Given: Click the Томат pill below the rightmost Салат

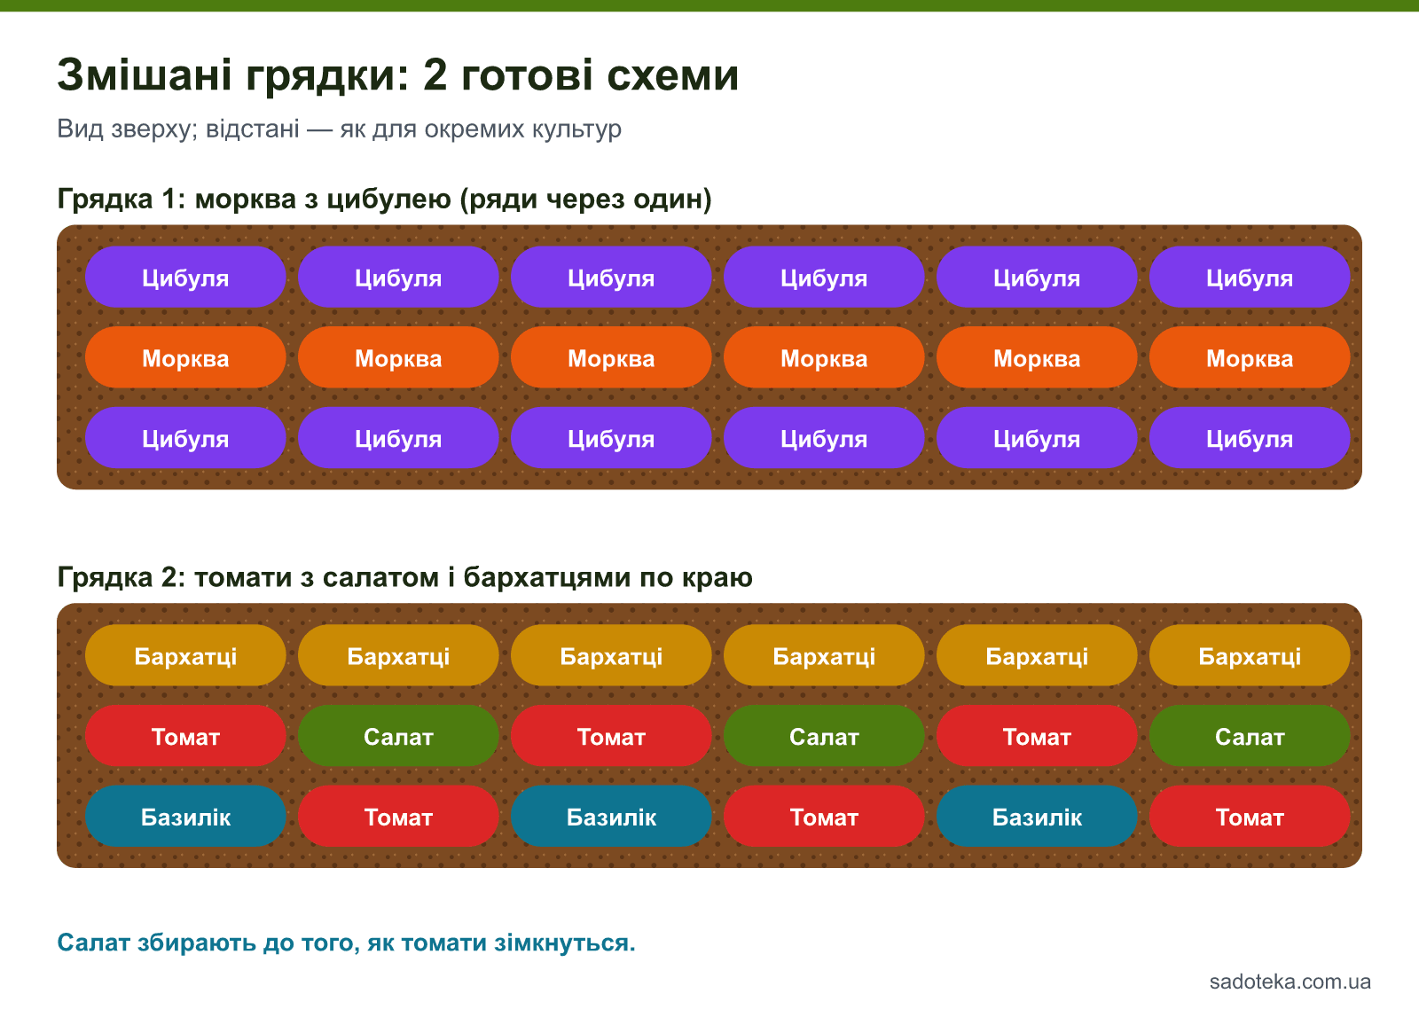Looking at the screenshot, I should (1250, 817).
